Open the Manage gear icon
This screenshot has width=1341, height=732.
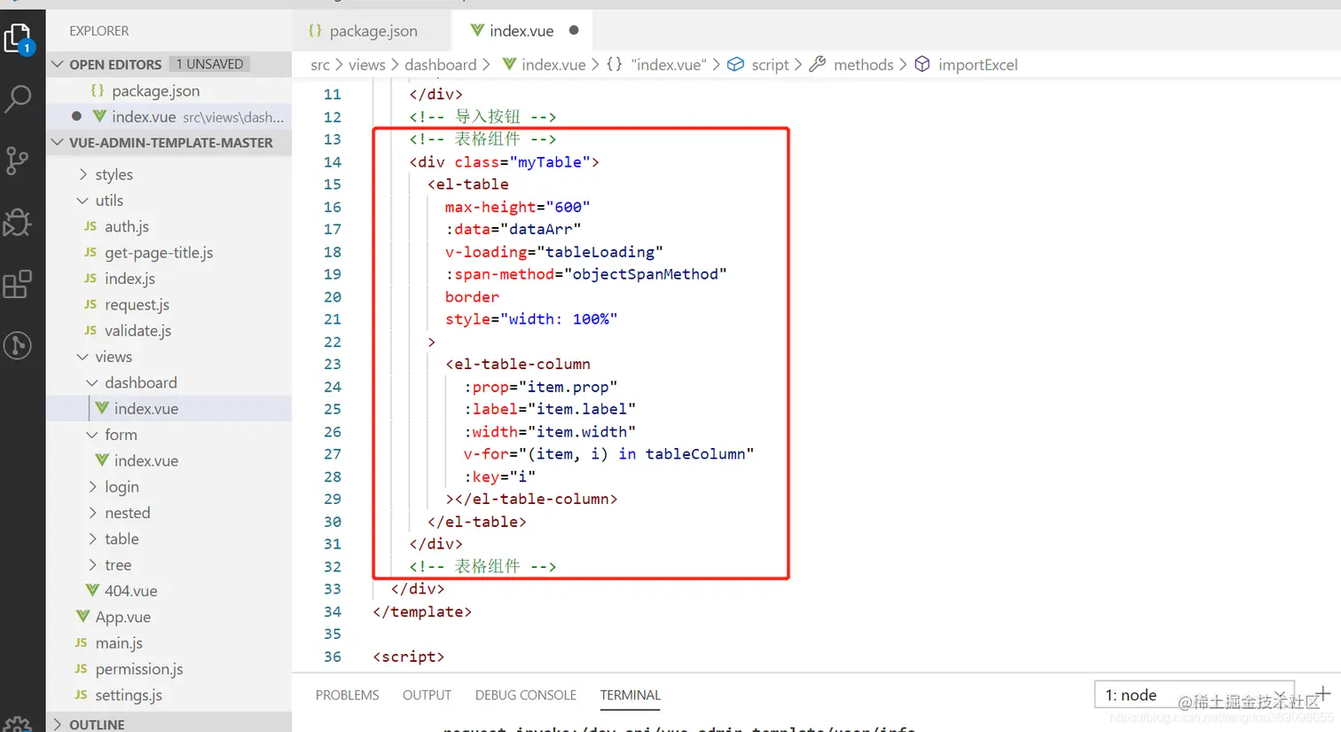[x=18, y=724]
